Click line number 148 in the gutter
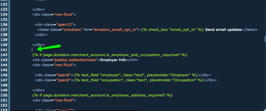This screenshot has width=266, height=111. pyautogui.click(x=4, y=85)
